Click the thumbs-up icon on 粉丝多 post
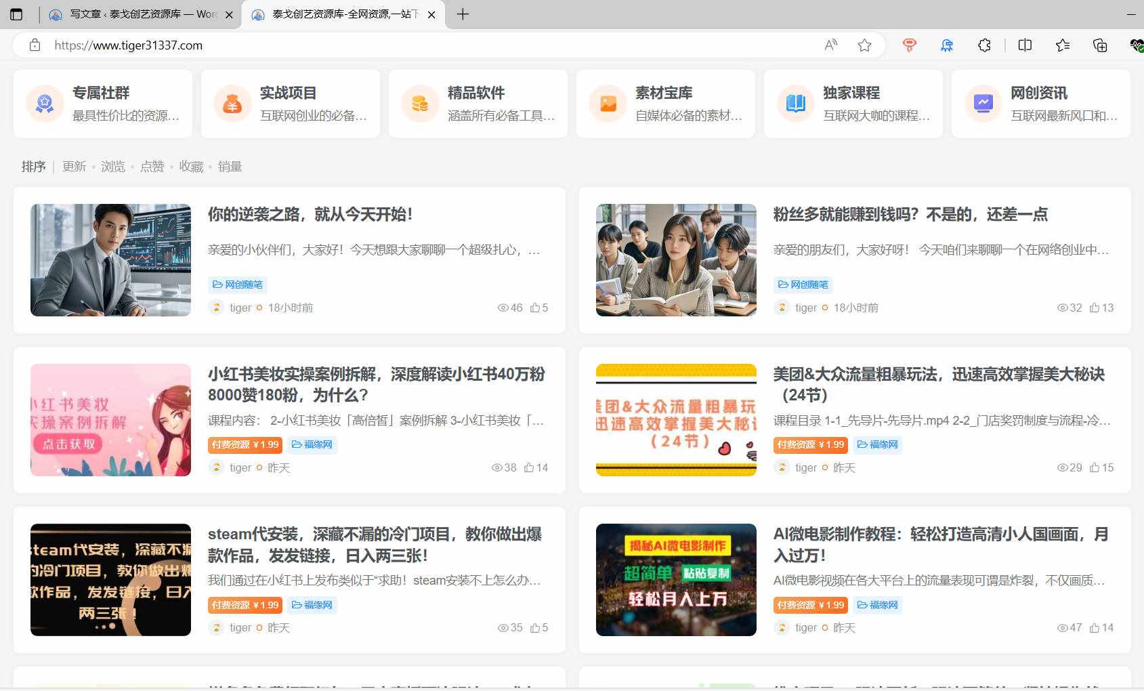1144x691 pixels. point(1095,308)
